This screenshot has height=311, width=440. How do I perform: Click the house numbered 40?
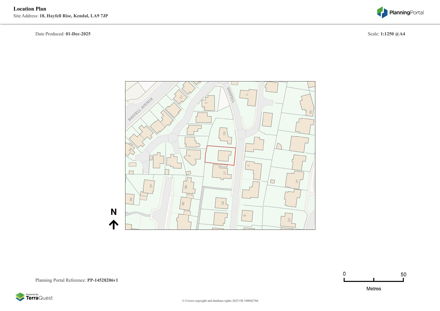188,186
